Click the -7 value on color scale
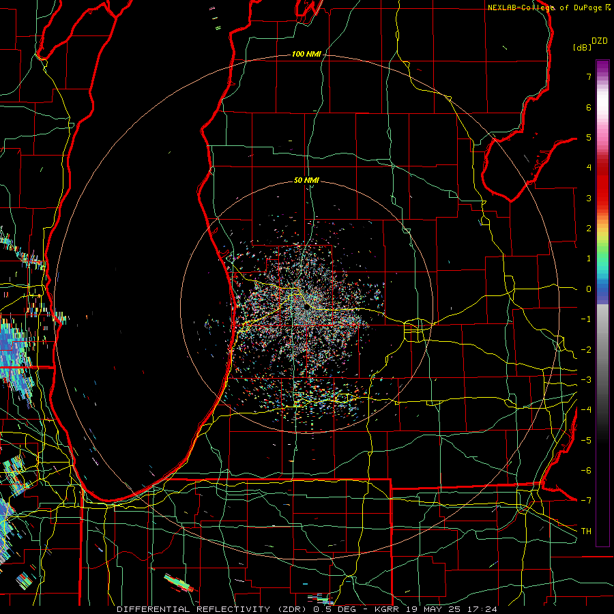Viewport: 614px width, 614px height. [586, 501]
